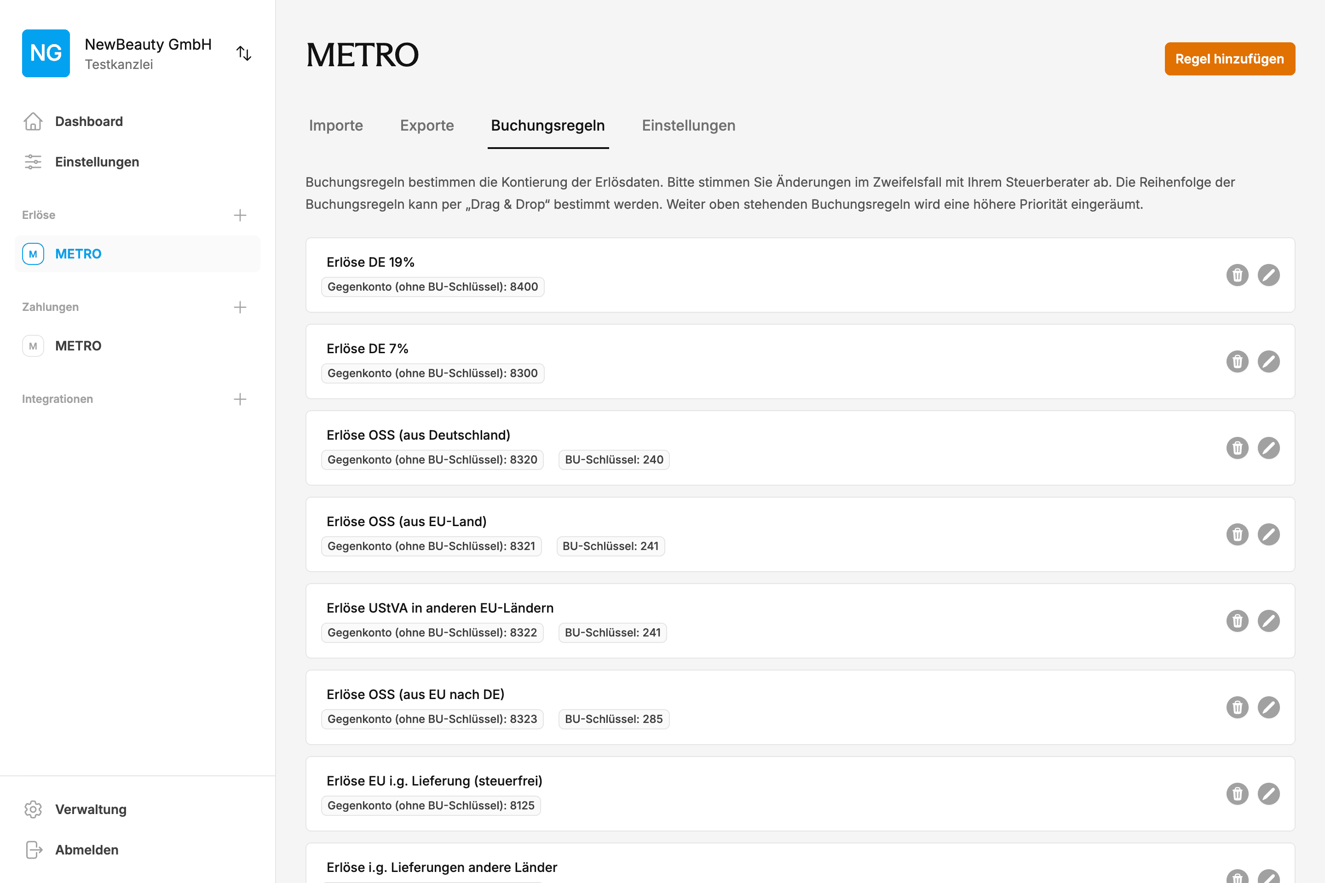1325x883 pixels.
Task: Click the Abmelden logout icon
Action: point(33,850)
